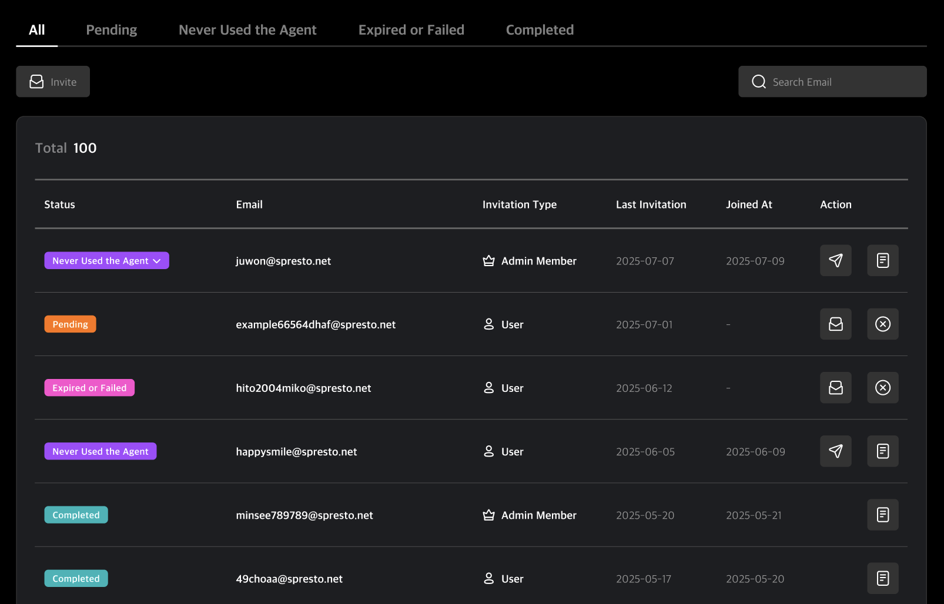
Task: Click envelope icon for hito2004miko@spresto.net
Action: coord(835,388)
